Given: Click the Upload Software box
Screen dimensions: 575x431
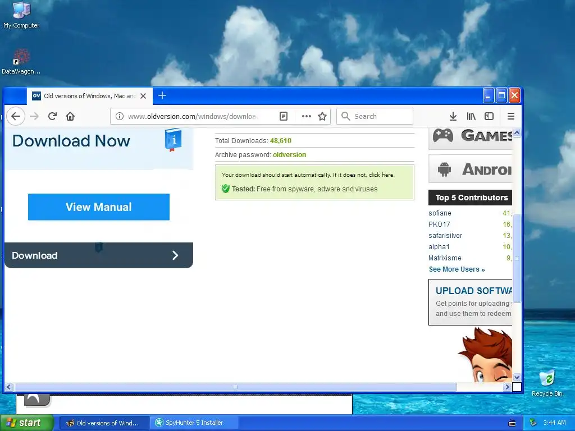Looking at the screenshot, I should [x=471, y=302].
